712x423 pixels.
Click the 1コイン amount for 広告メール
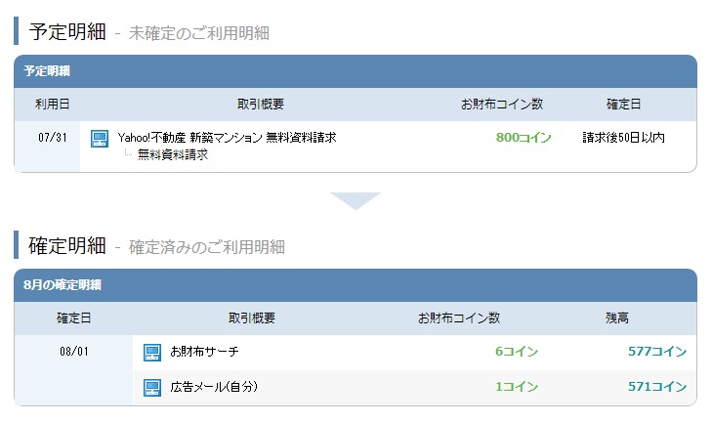pyautogui.click(x=516, y=387)
